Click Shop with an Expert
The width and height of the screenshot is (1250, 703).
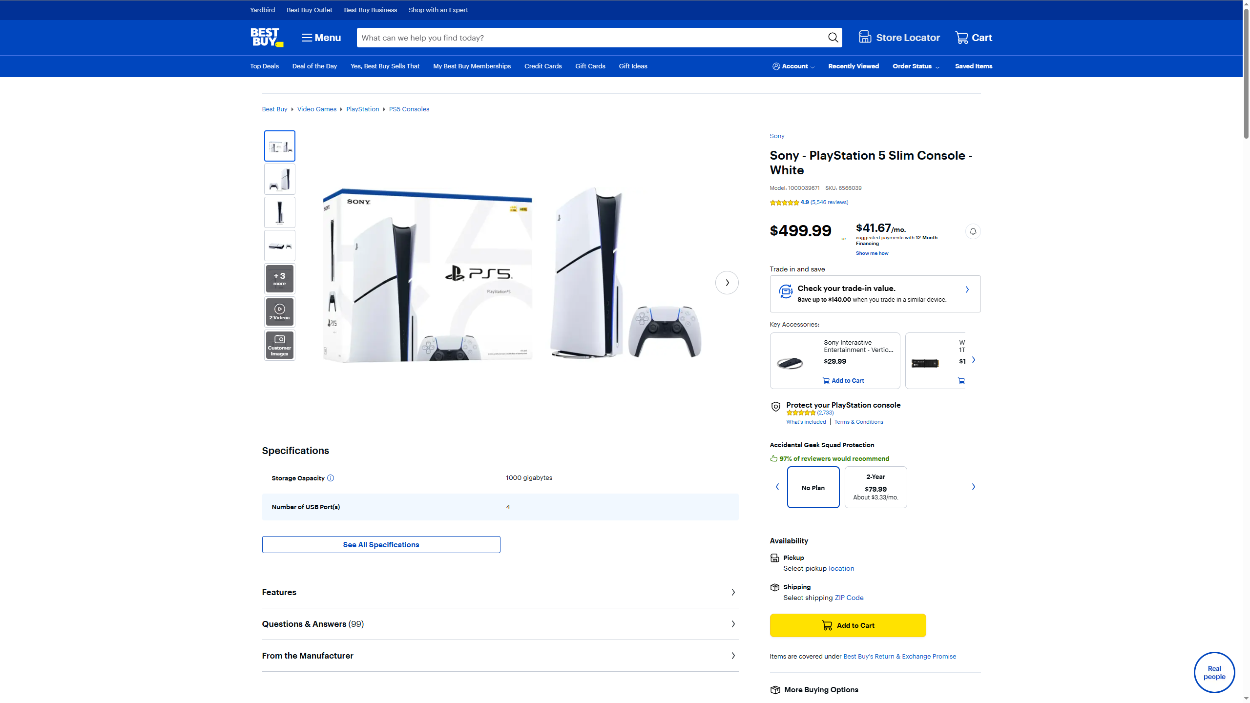[x=438, y=10]
